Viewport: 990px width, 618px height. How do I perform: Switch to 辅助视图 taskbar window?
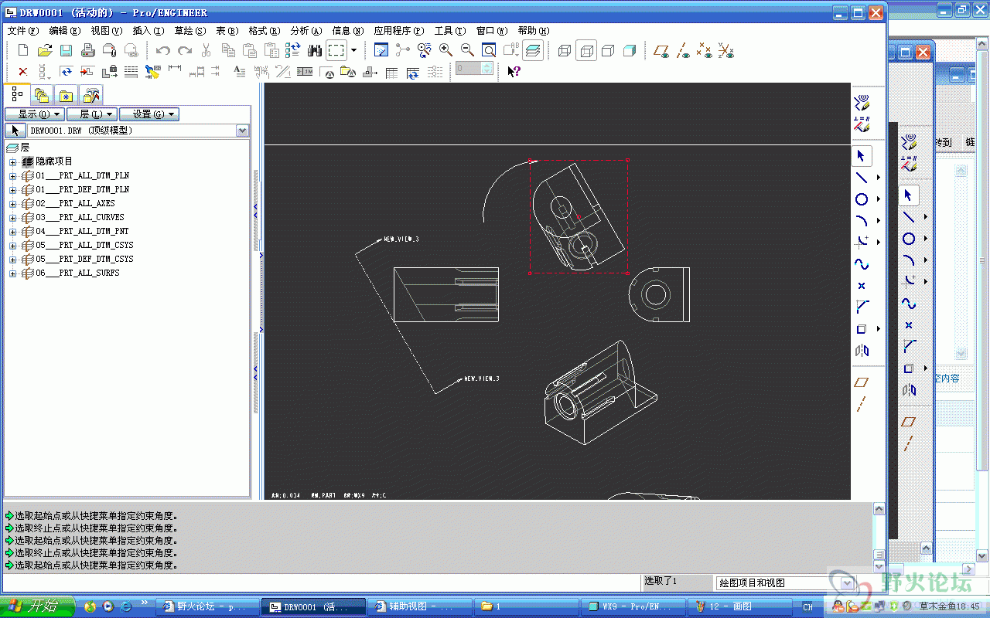(419, 606)
